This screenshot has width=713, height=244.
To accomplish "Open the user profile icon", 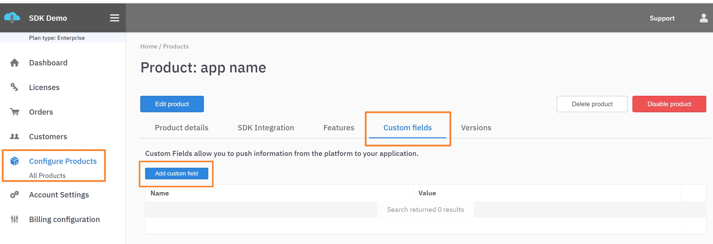I will (703, 18).
